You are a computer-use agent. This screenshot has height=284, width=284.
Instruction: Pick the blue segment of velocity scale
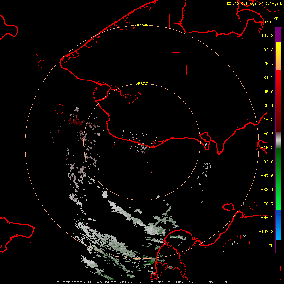click(x=279, y=225)
